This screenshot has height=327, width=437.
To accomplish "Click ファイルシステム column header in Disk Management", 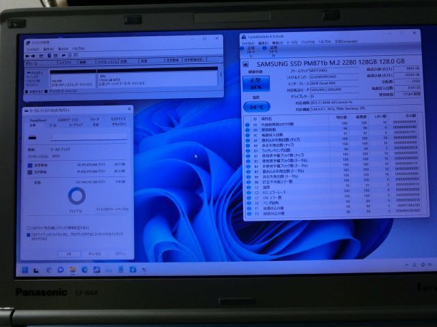I will coord(107,62).
